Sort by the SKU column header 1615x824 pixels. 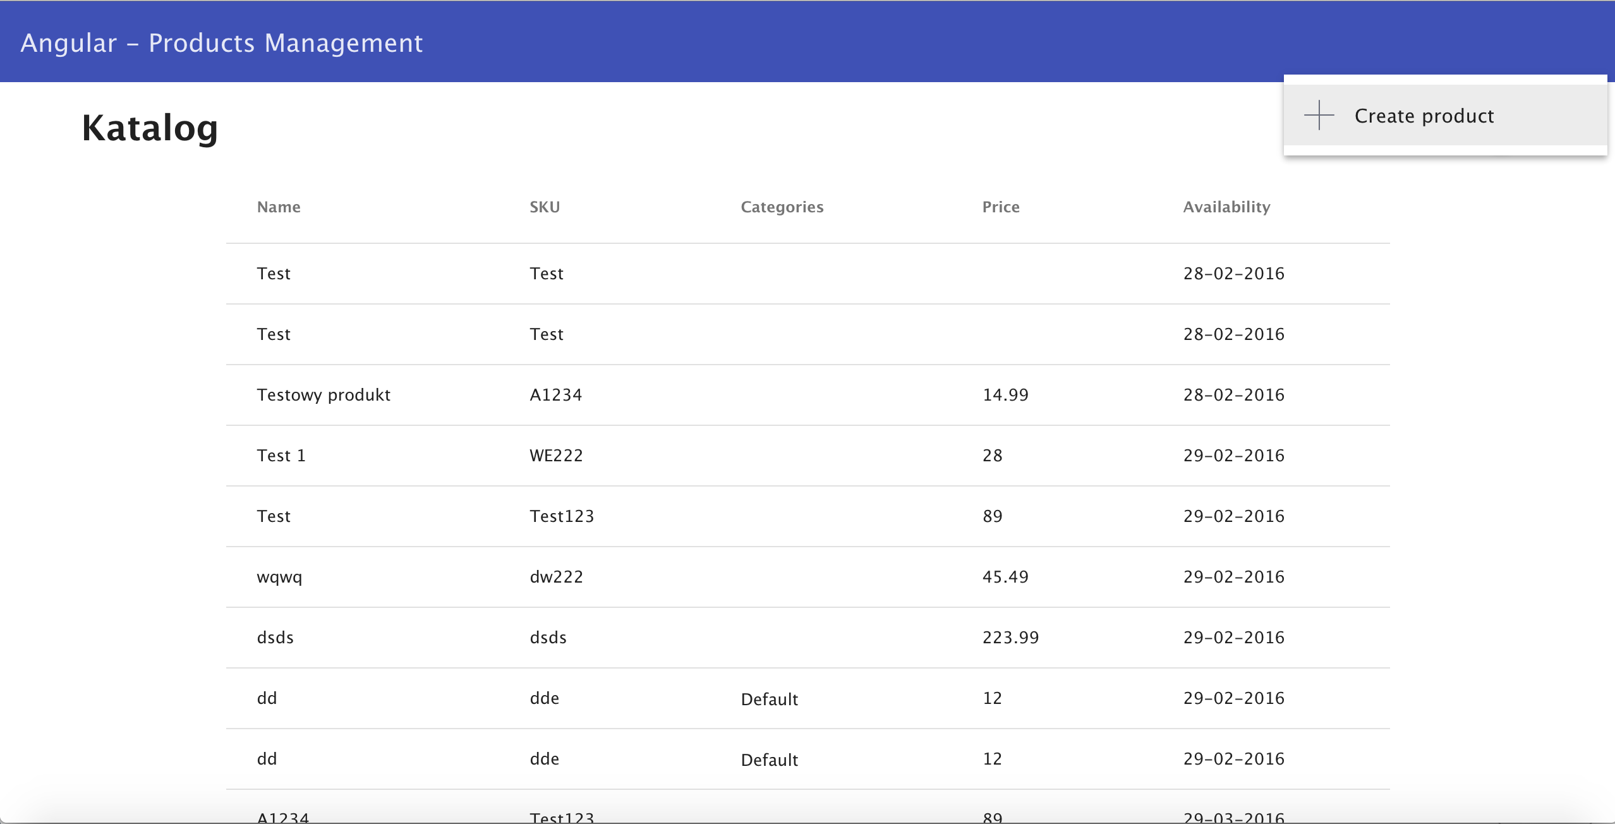click(x=545, y=207)
